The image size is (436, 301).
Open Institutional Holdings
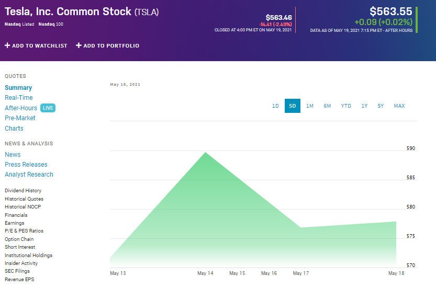(x=29, y=255)
